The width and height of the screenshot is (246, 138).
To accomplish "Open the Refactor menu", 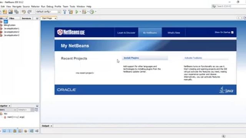I will click(35, 7).
